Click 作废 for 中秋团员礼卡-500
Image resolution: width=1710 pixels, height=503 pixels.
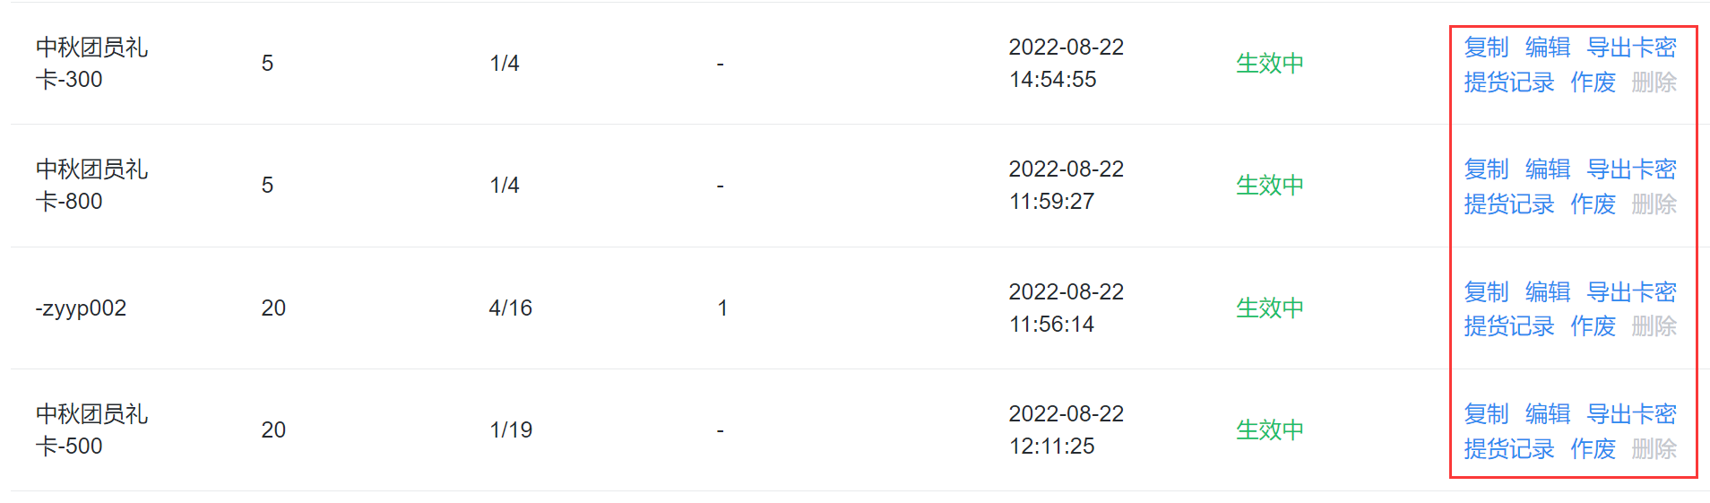click(x=1593, y=448)
